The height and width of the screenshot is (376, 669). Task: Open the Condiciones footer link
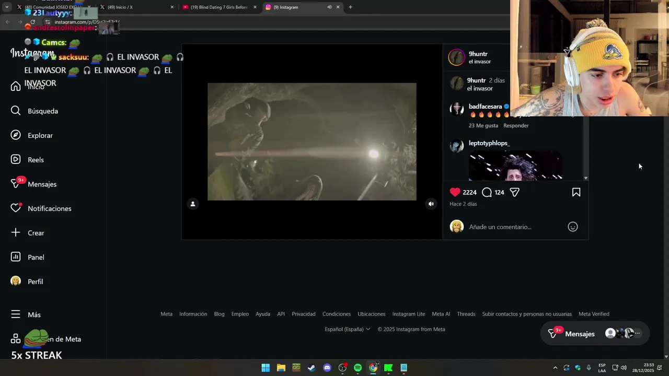(x=337, y=314)
